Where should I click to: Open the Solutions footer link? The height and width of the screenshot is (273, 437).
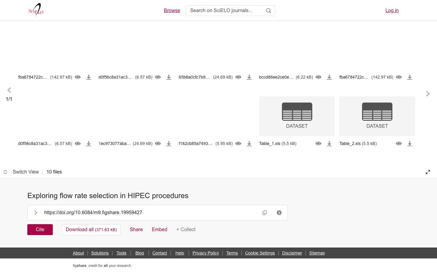100,253
